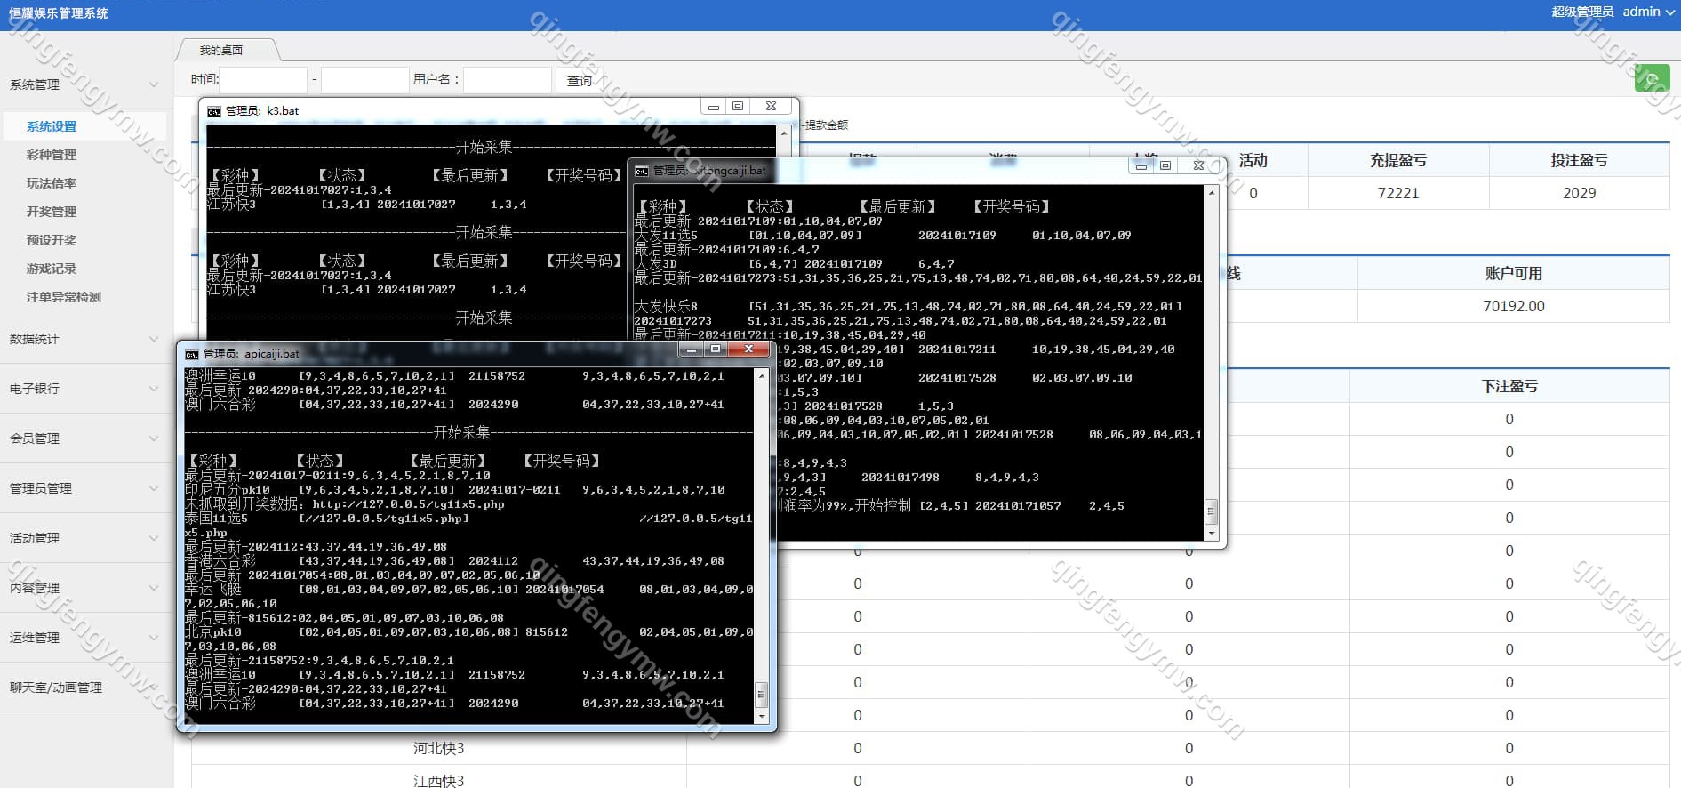Click the 用户名 input field
The image size is (1681, 788).
click(x=507, y=80)
